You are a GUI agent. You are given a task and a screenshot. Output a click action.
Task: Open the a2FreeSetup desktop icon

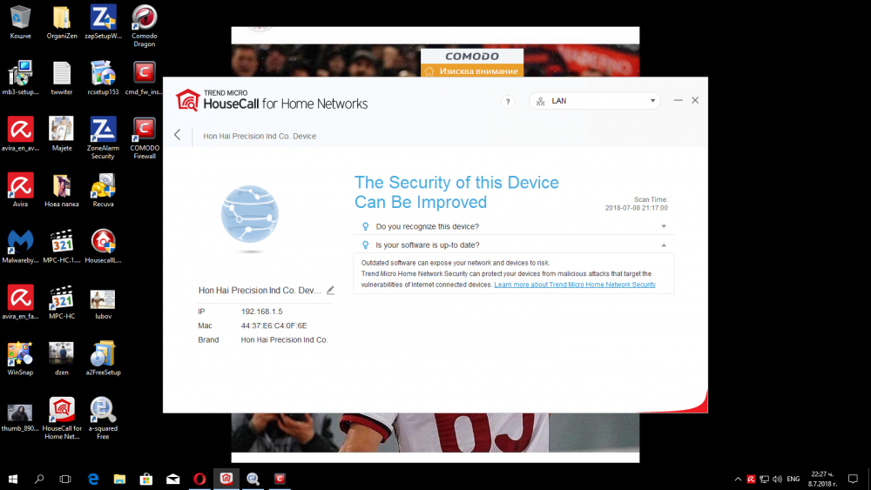point(104,358)
